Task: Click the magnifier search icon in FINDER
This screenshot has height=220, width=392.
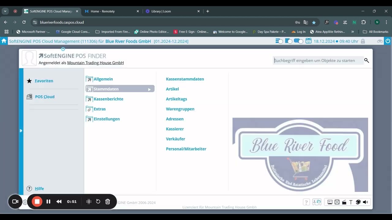Action: (367, 61)
